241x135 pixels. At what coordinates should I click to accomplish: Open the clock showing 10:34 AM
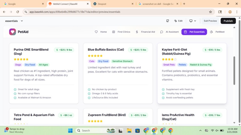tap(232, 131)
